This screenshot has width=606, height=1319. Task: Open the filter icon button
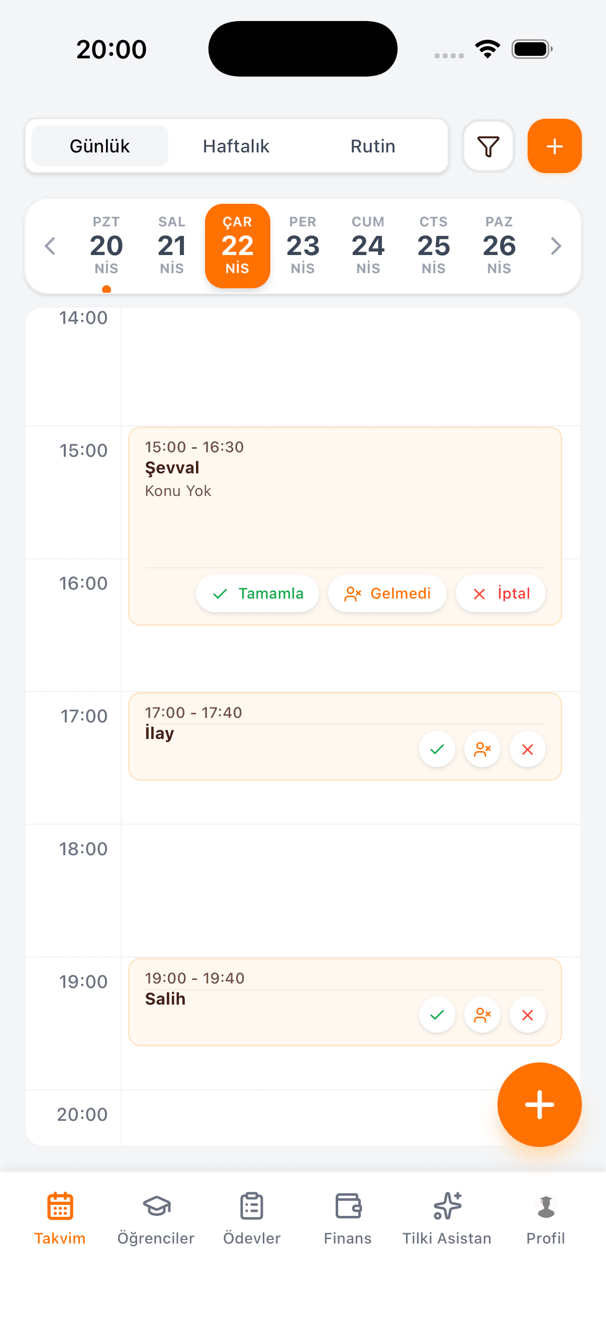click(488, 146)
